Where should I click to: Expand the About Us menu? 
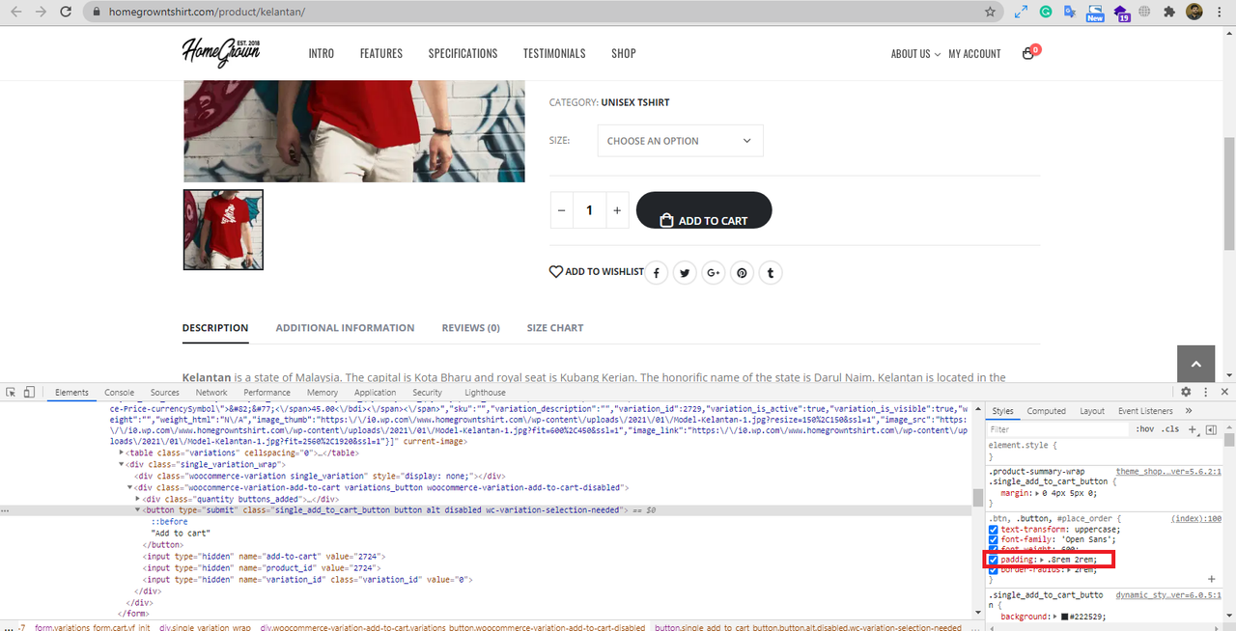(x=915, y=54)
